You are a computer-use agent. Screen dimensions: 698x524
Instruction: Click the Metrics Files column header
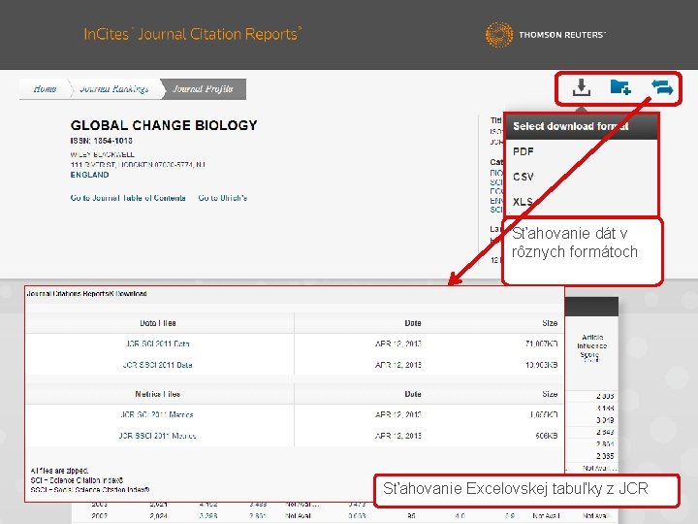point(158,394)
